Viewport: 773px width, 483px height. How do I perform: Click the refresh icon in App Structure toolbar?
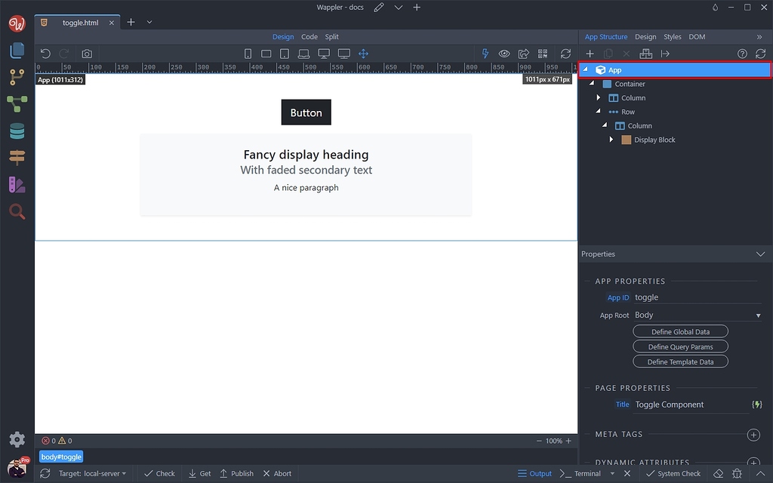(761, 54)
